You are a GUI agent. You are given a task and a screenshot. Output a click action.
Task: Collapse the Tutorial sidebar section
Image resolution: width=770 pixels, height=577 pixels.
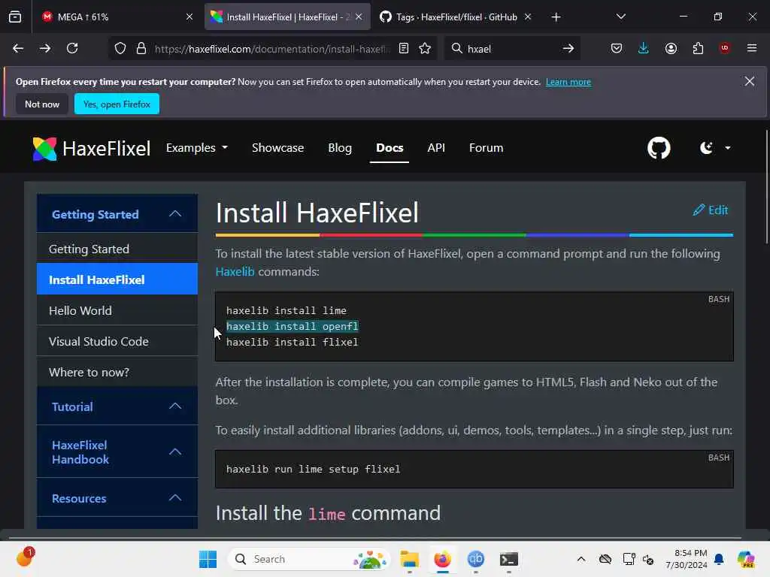(x=117, y=406)
